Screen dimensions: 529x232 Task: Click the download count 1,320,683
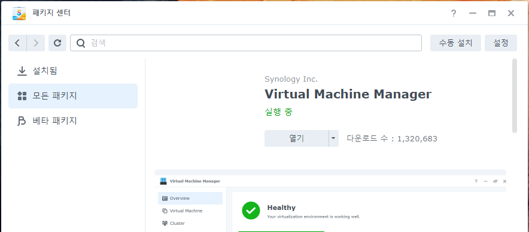pyautogui.click(x=417, y=138)
